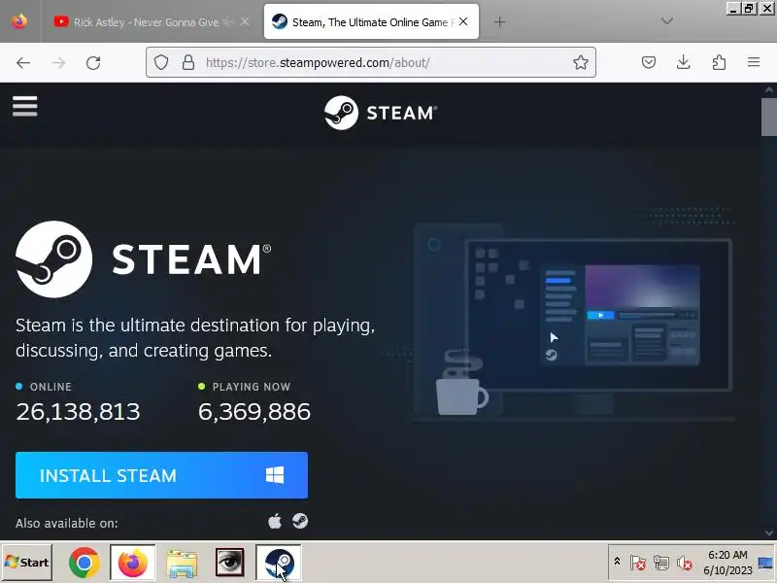
Task: Click the page scrollbar thumb
Action: pos(768,117)
